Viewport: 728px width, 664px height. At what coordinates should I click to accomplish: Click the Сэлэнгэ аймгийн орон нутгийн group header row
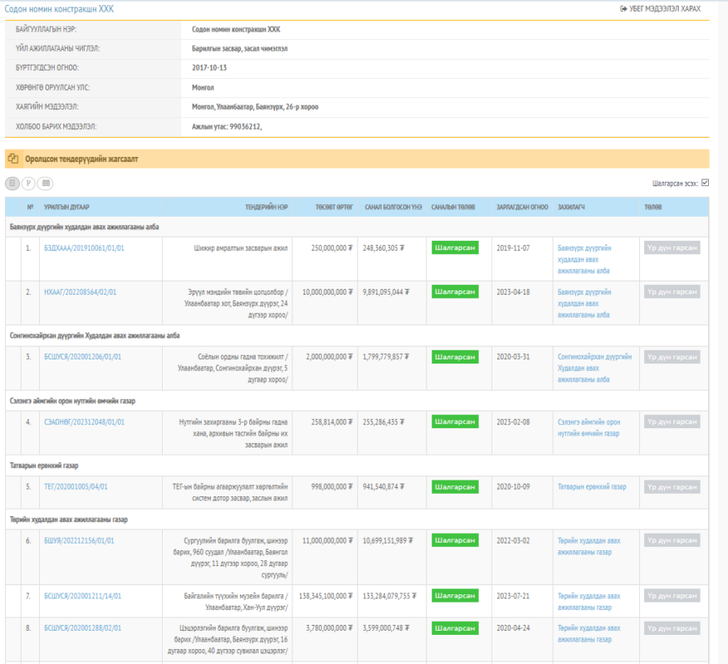point(357,401)
